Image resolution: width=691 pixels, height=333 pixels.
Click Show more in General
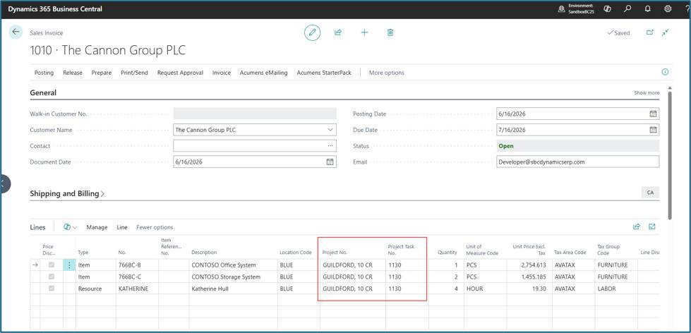pos(647,93)
